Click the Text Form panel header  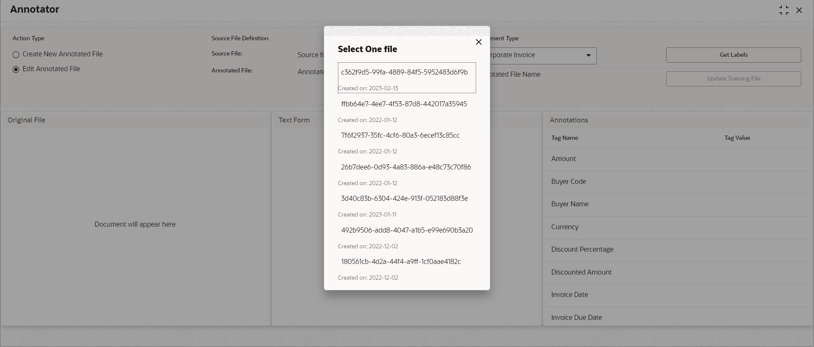pos(294,120)
